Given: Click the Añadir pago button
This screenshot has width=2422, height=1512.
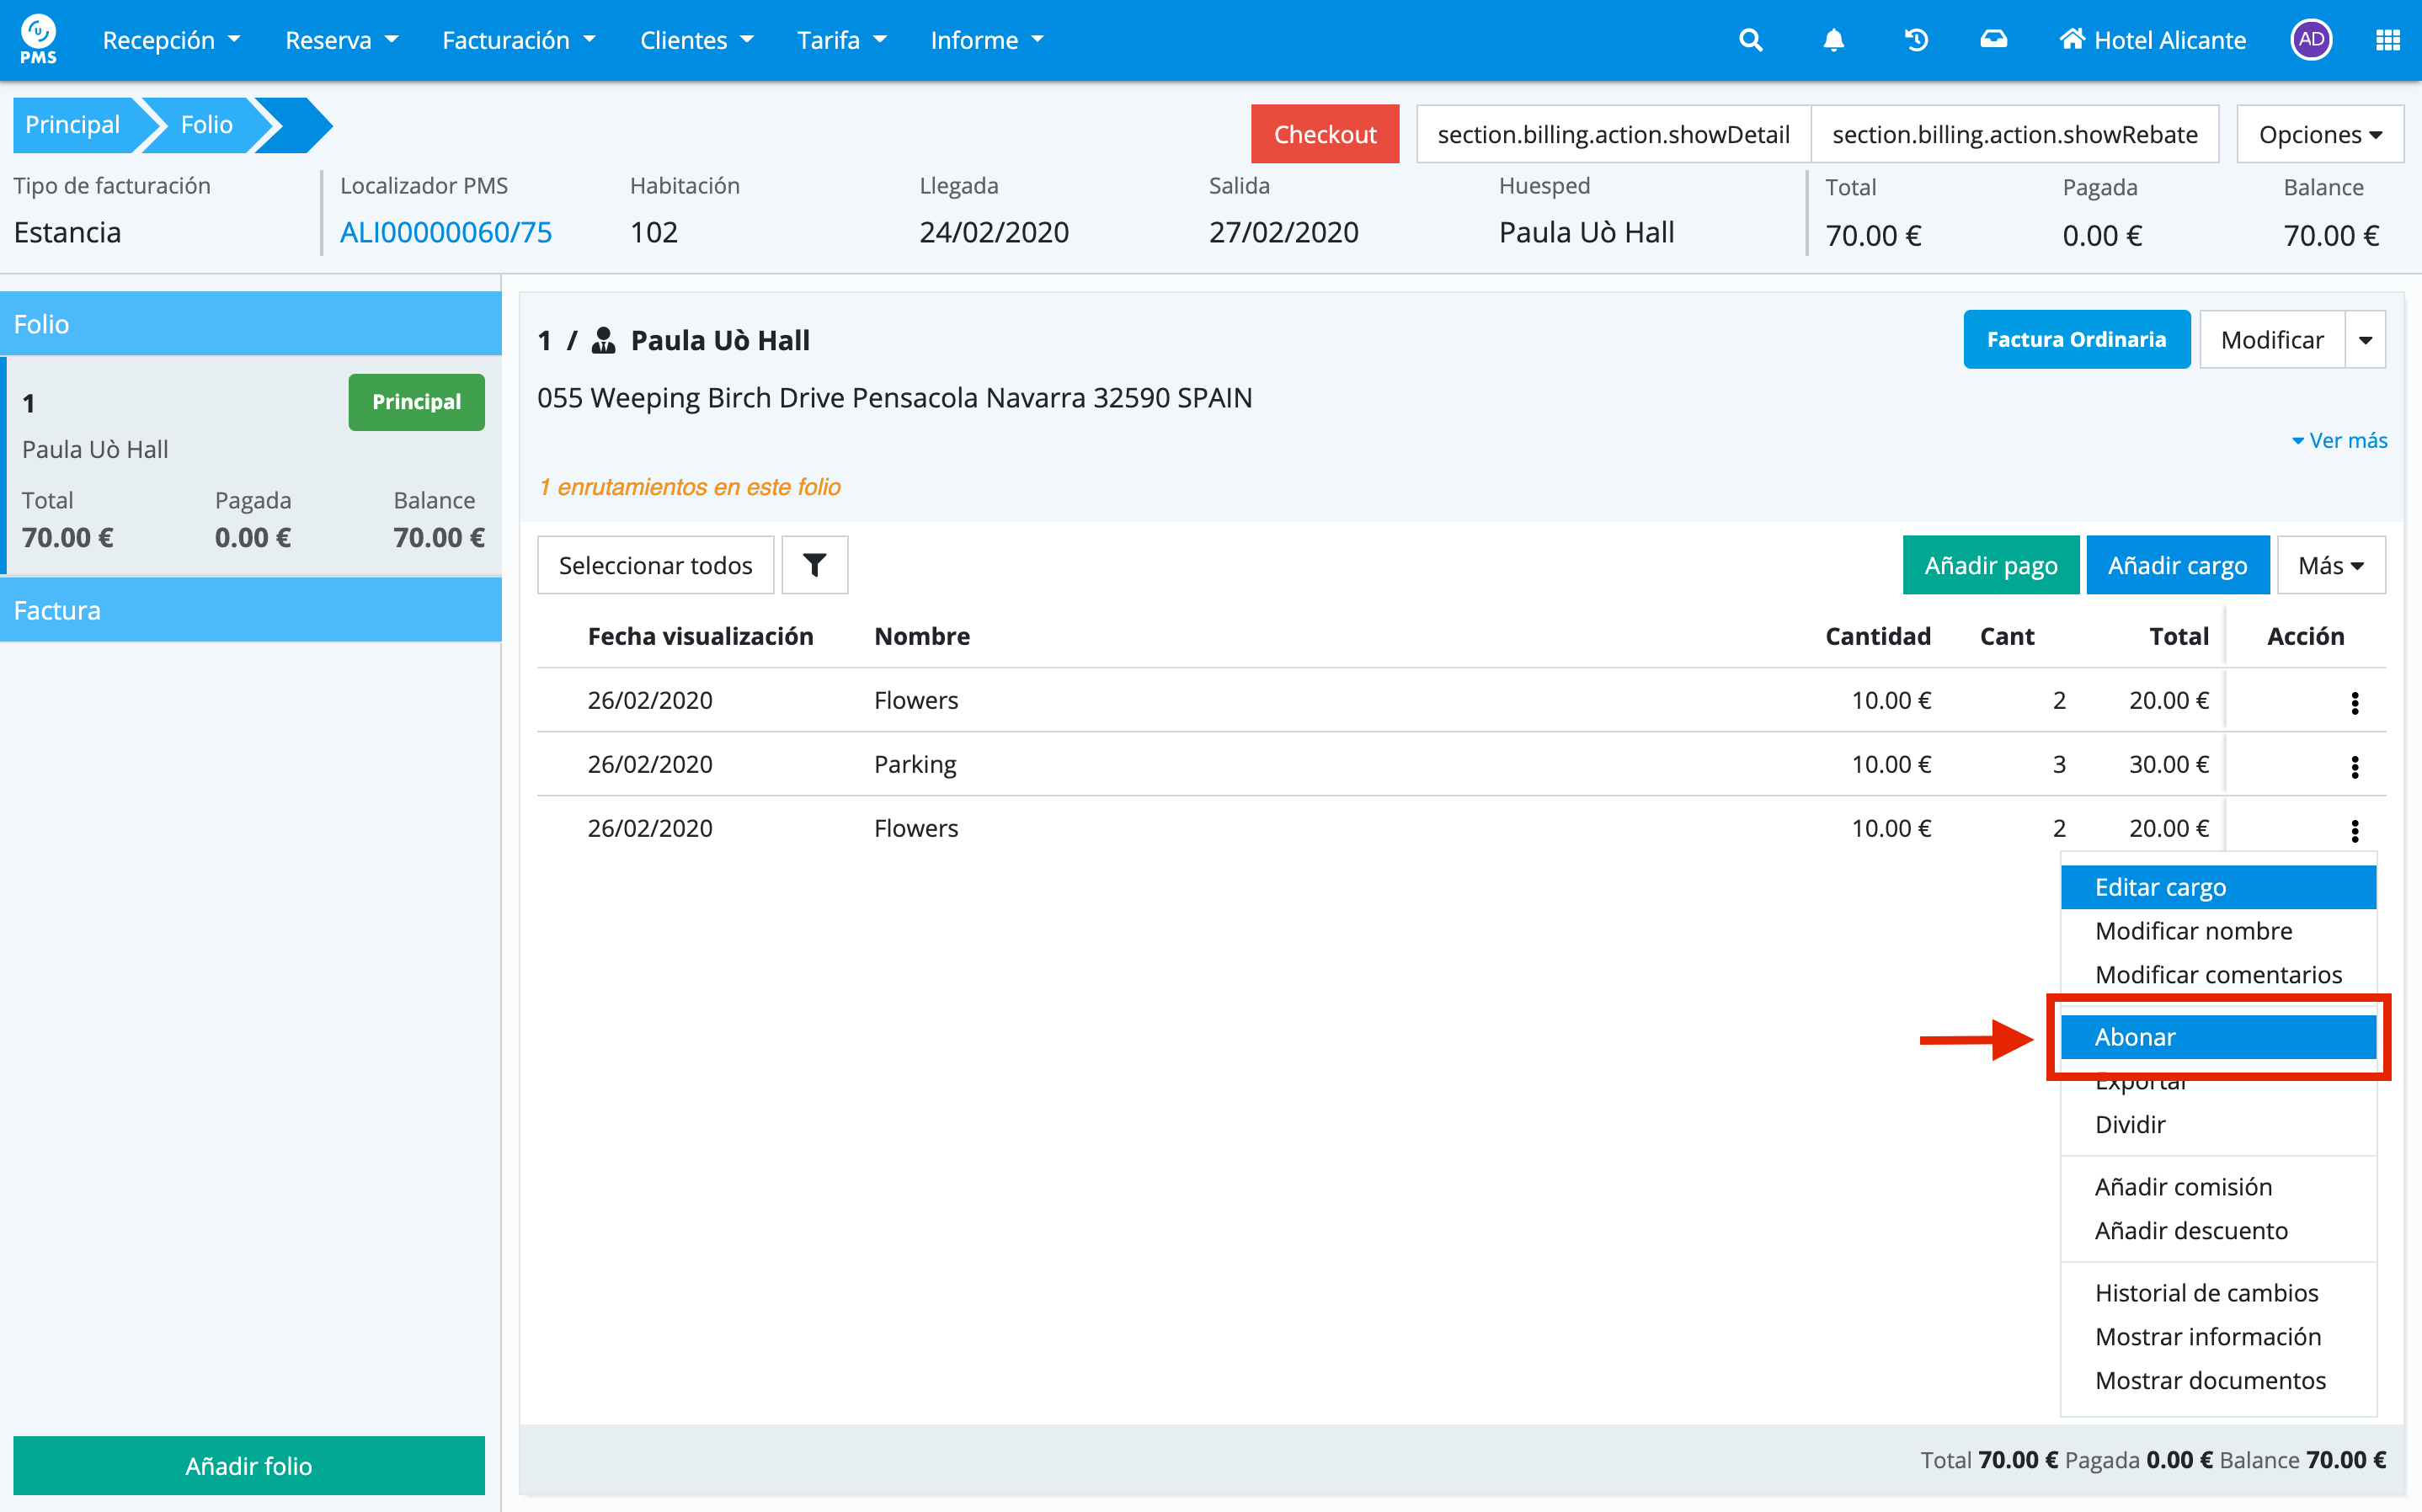Looking at the screenshot, I should point(1990,565).
